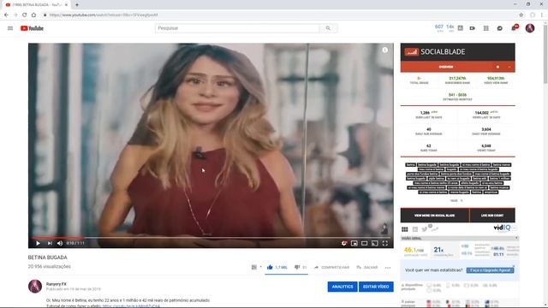This screenshot has width=548, height=308.
Task: Mute the video volume
Action: click(60, 243)
